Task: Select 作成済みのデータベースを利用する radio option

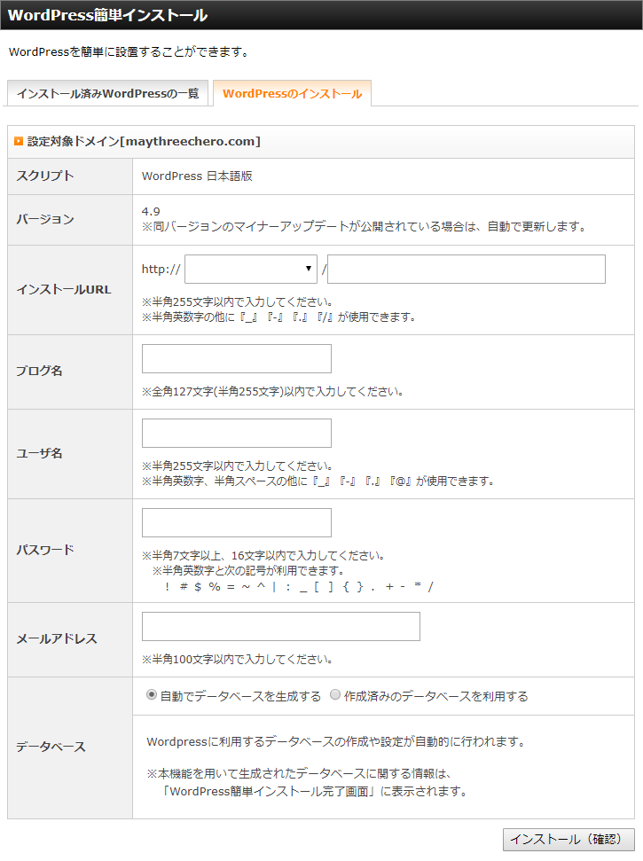Action: pos(335,694)
